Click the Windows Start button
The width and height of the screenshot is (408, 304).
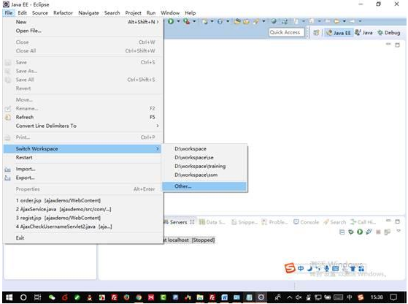coord(9,297)
